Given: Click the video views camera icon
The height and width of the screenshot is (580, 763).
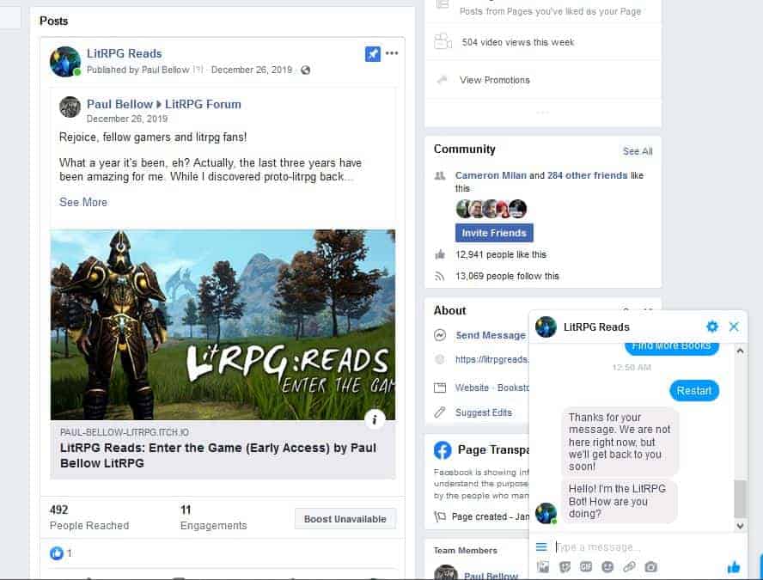Looking at the screenshot, I should tap(443, 42).
